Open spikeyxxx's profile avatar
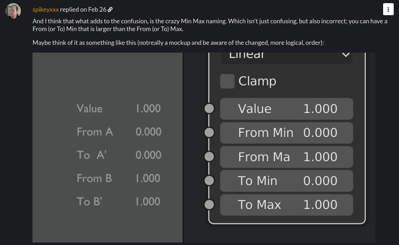399x245 pixels. click(x=13, y=11)
